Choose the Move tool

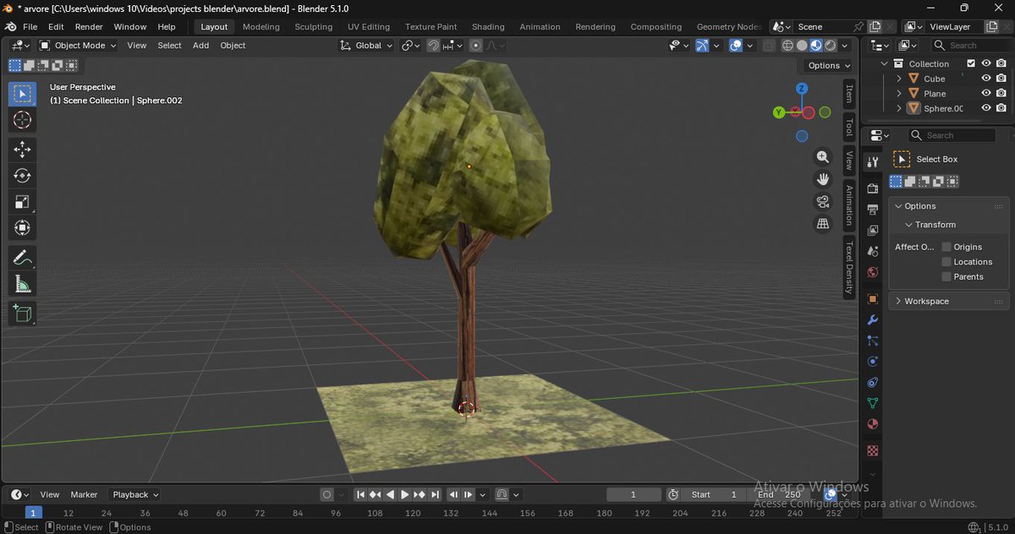pyautogui.click(x=23, y=150)
